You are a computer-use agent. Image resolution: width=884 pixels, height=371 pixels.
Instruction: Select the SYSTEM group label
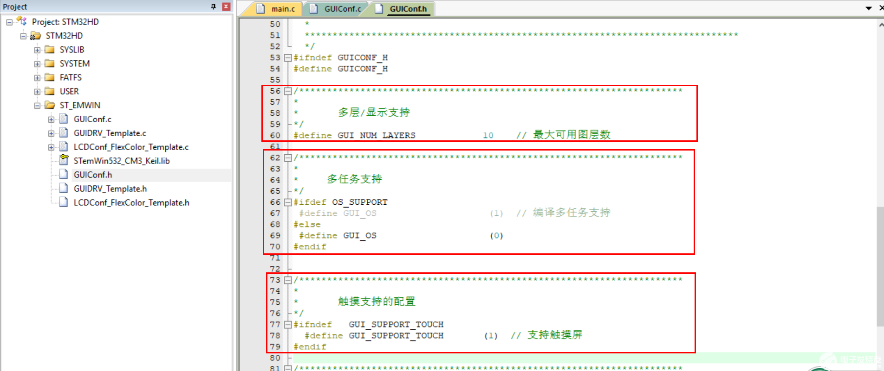[x=75, y=63]
